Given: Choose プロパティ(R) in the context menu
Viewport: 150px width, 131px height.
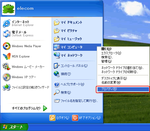Looking at the screenshot, I should (123, 89).
